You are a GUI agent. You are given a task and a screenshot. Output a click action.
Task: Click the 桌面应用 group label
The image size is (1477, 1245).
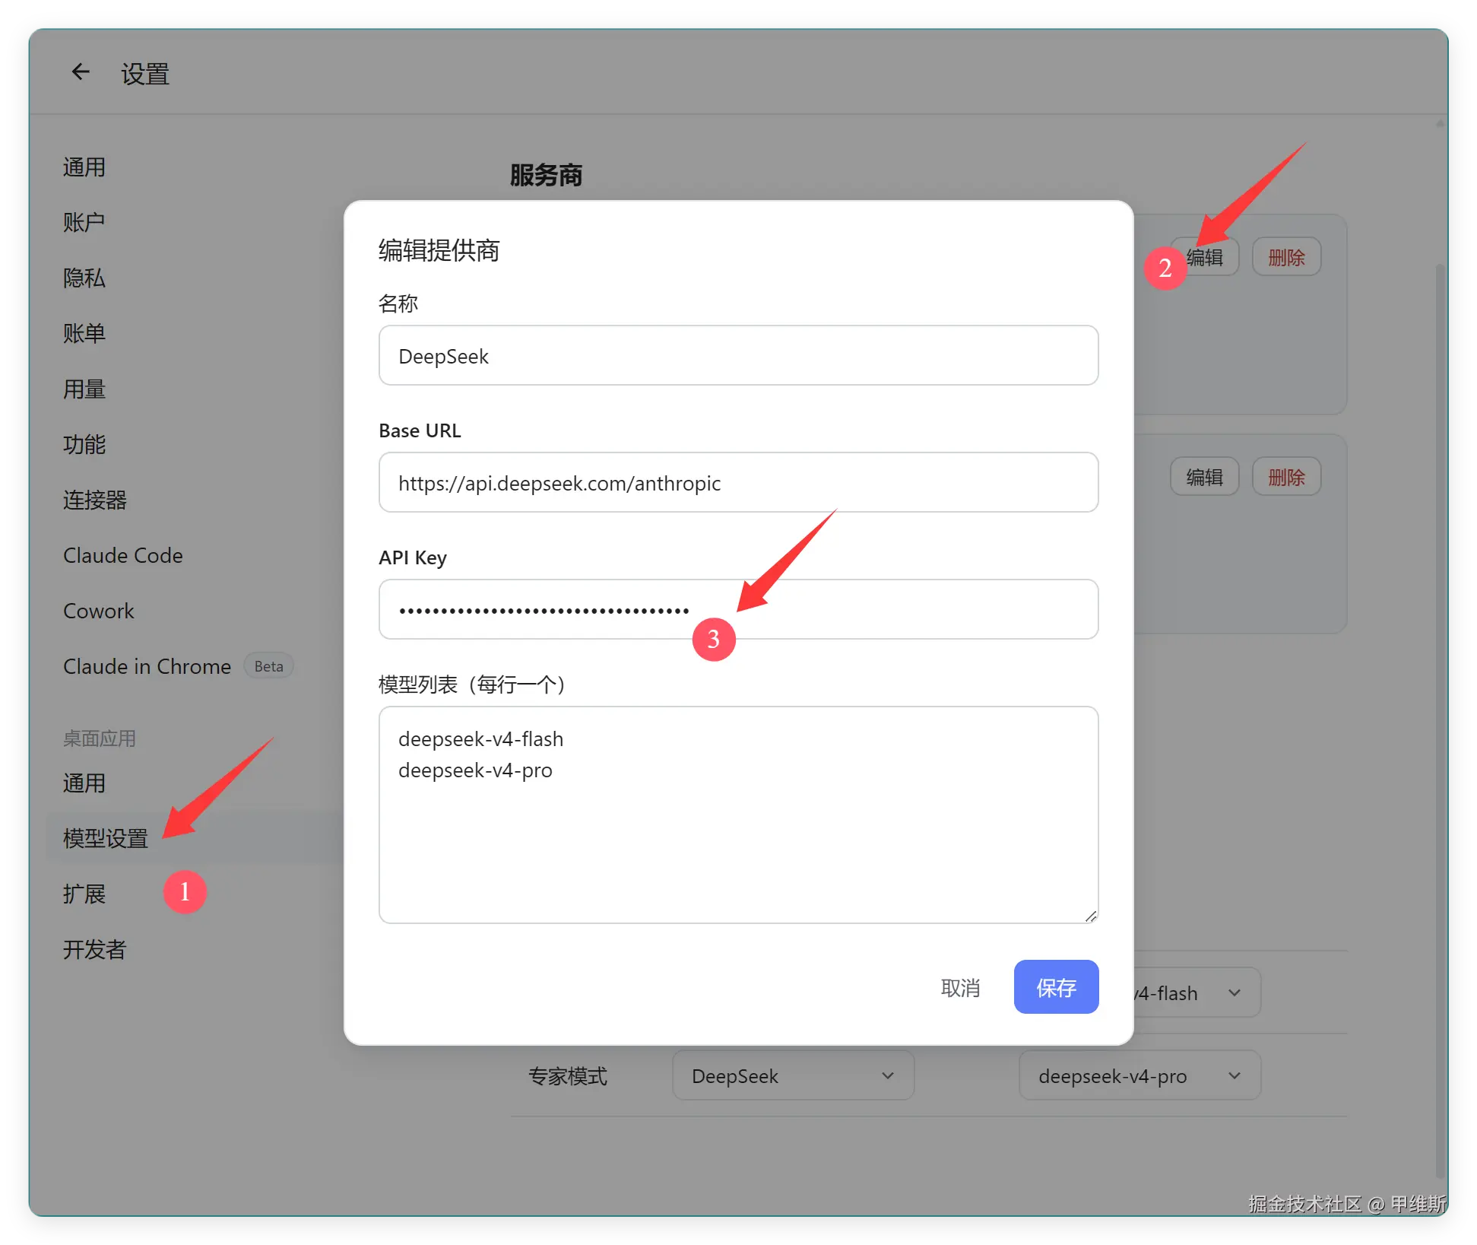100,738
